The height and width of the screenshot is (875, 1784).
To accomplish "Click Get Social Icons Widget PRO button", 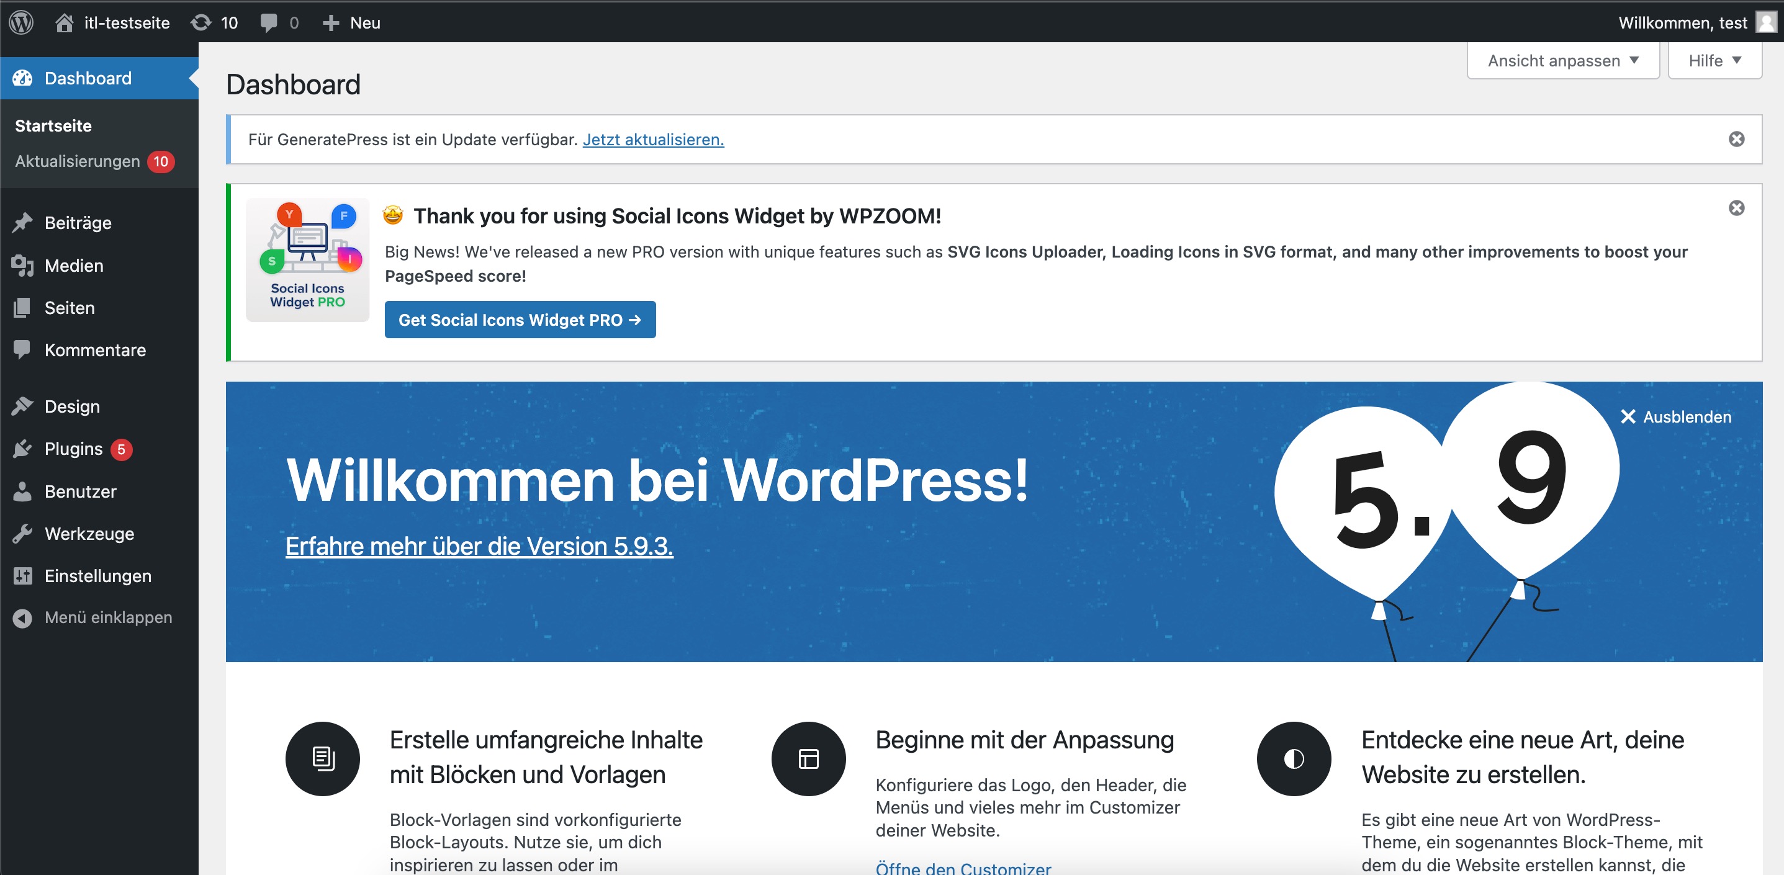I will click(x=520, y=320).
